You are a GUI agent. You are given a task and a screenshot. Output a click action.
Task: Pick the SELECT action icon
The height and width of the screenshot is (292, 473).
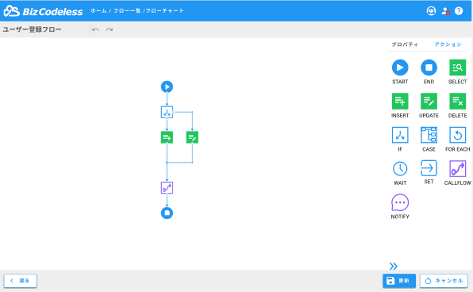coord(457,67)
